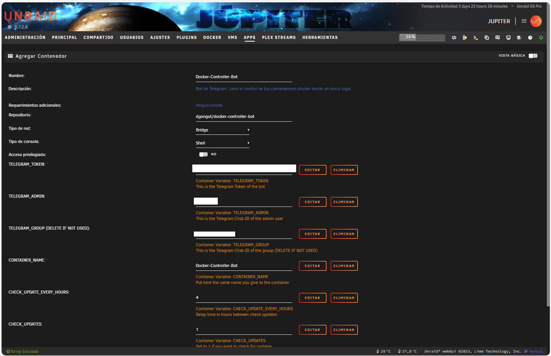Open the Tipo de red dropdown

point(222,130)
